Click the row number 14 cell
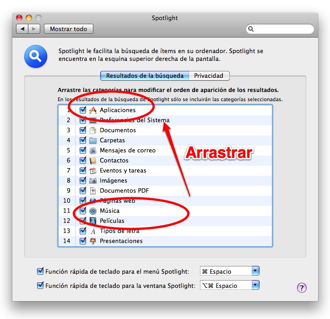 click(67, 241)
